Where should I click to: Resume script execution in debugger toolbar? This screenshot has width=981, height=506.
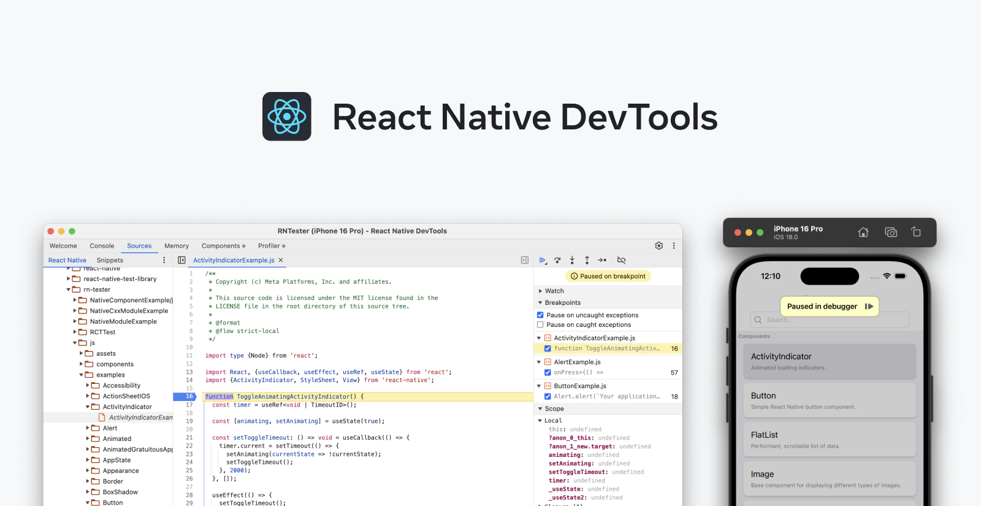point(543,260)
